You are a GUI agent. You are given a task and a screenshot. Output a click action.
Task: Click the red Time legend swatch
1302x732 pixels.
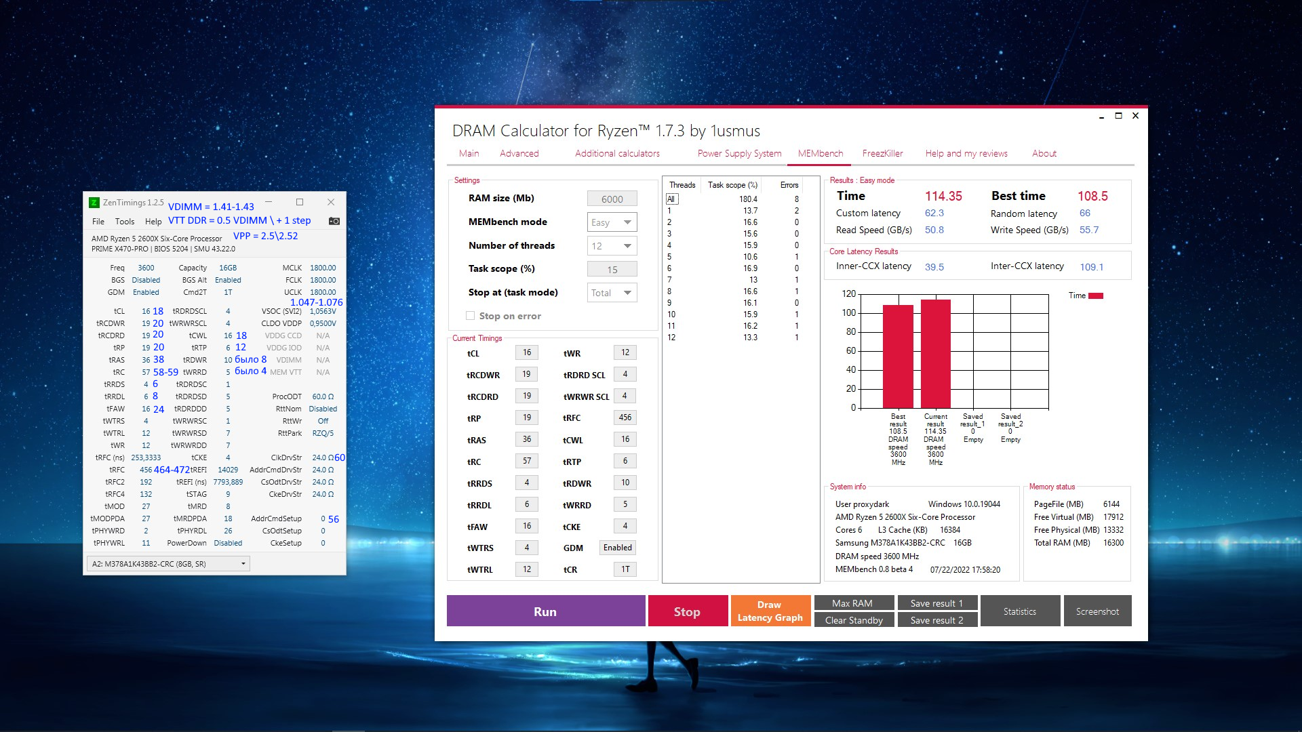[1095, 296]
